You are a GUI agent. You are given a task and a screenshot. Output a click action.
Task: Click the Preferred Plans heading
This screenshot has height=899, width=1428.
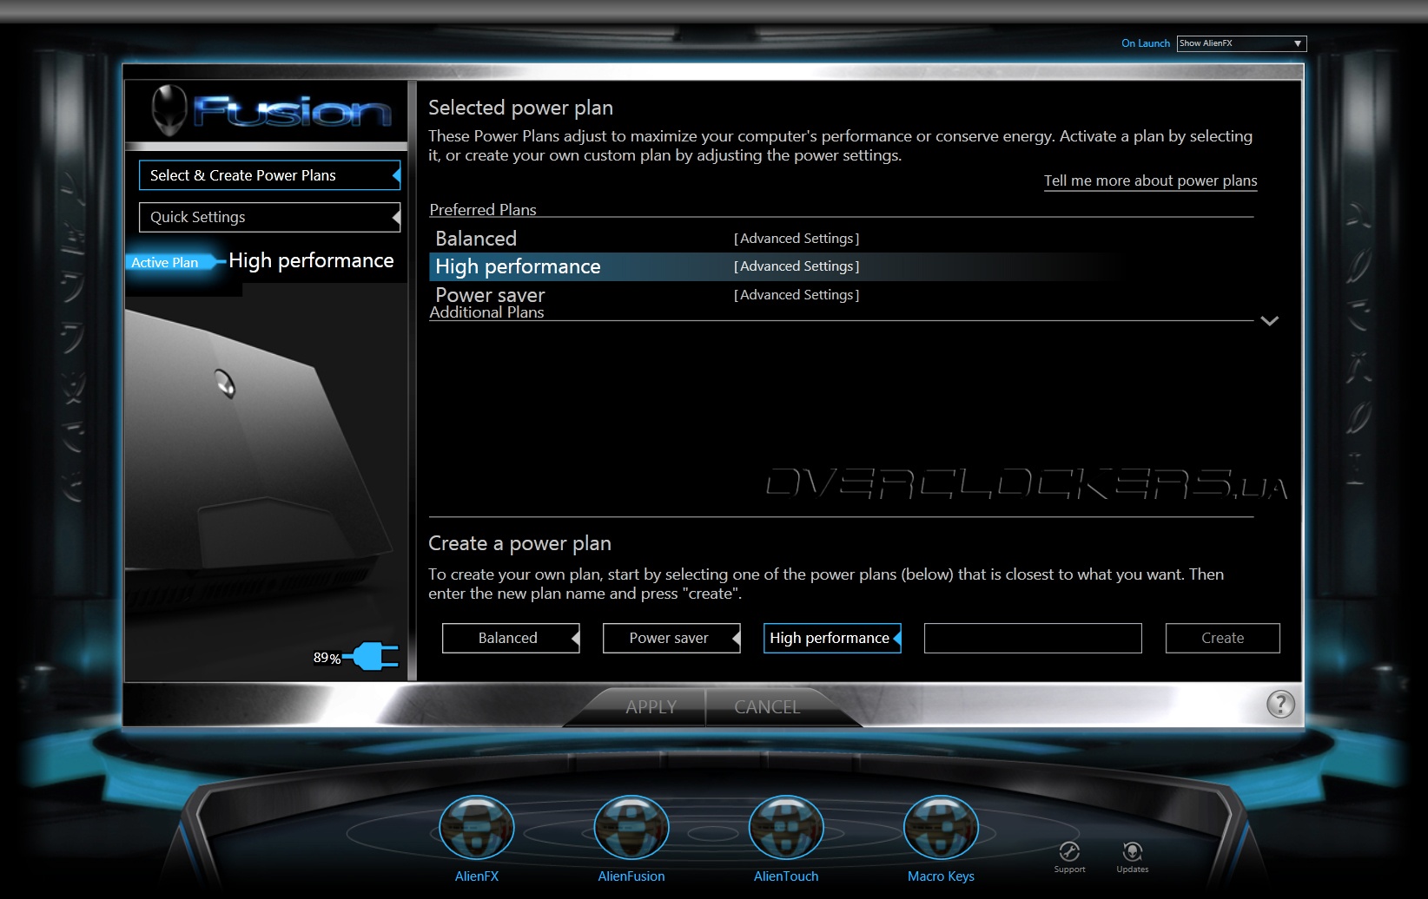point(483,210)
